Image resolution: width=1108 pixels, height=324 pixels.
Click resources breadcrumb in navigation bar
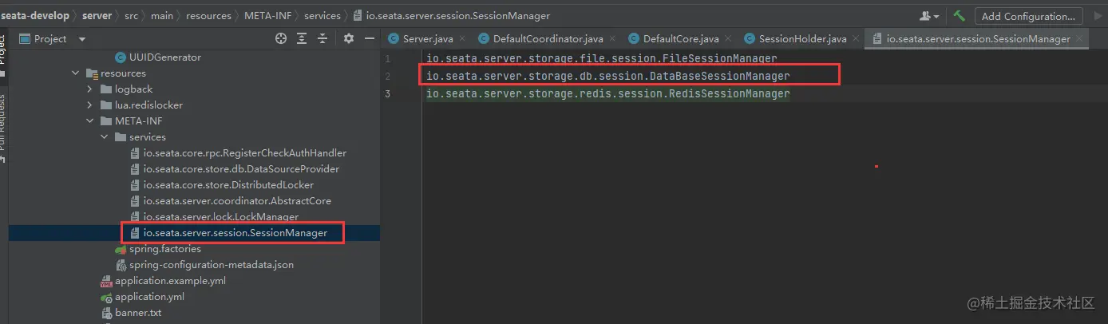210,16
